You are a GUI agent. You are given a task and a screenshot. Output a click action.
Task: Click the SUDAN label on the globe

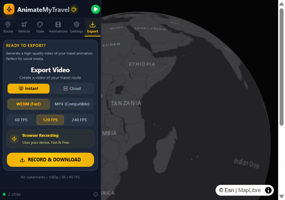[x=111, y=45]
